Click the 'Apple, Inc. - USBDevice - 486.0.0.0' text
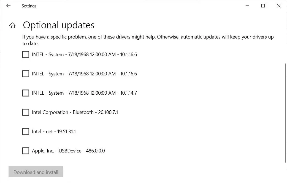This screenshot has height=183, width=287. pos(68,151)
